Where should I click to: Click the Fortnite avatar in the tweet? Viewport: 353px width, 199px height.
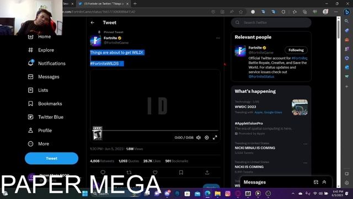pos(95,40)
